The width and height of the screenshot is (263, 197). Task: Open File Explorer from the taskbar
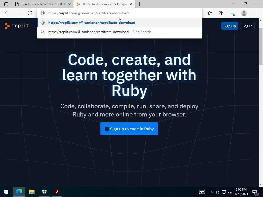(x=32, y=192)
